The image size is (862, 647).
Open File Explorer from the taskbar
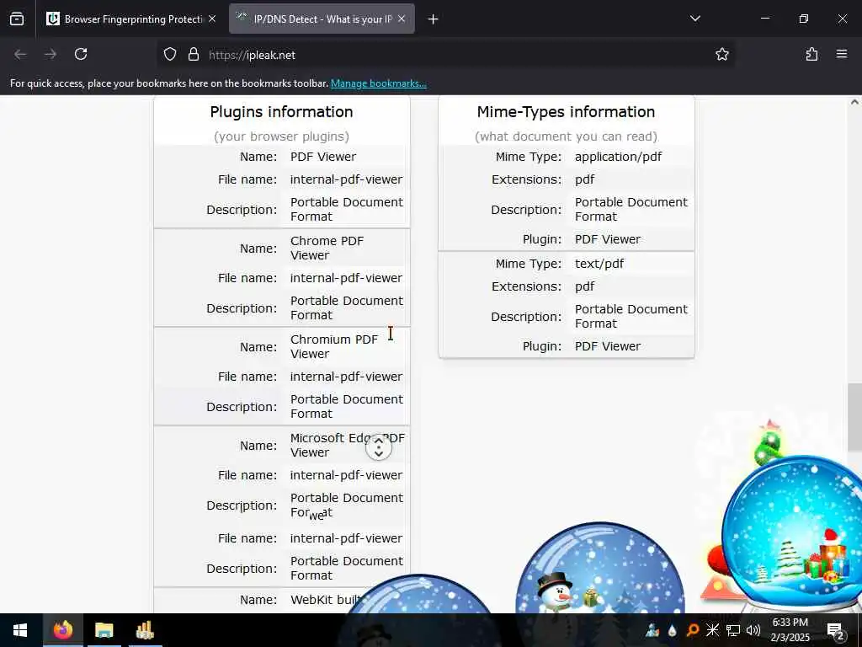[x=104, y=630]
